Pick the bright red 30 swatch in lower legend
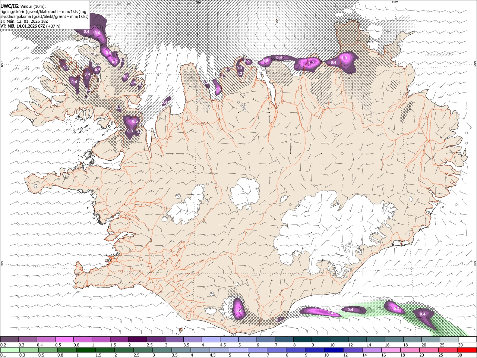Image resolution: width=477 pixels, height=358 pixels. point(467,350)
